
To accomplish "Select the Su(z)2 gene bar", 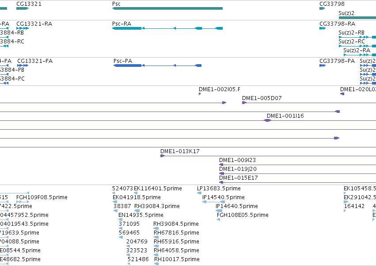I will pyautogui.click(x=357, y=18).
